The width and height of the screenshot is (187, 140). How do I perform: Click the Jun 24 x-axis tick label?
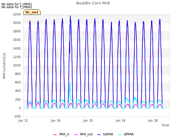pyautogui.click(x=120, y=120)
